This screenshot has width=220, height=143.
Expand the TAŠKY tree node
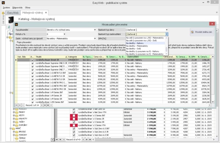[x=14, y=122]
